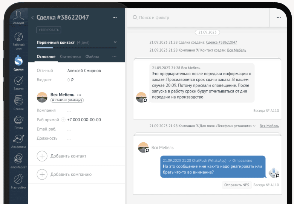The height and width of the screenshot is (204, 294).
Task: Go back using arrow beside Сделка #38622047
Action: (x=32, y=18)
